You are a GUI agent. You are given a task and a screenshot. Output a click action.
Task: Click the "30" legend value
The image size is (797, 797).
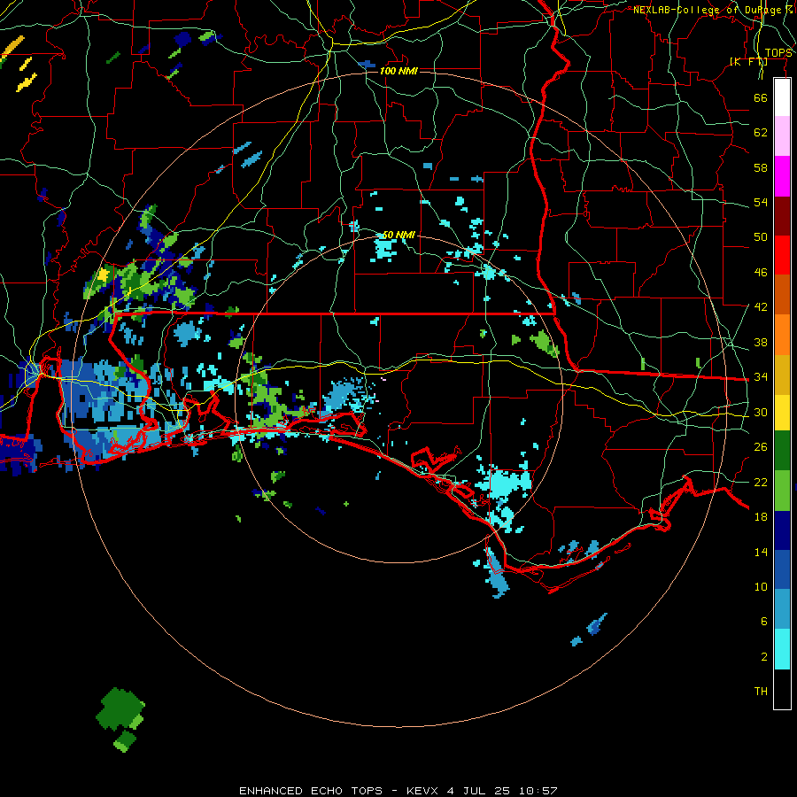(761, 412)
